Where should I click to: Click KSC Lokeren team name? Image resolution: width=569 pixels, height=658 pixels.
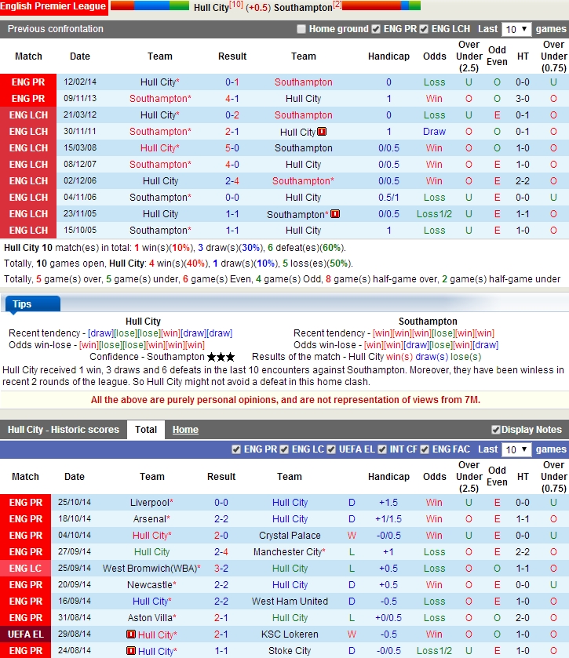coord(290,634)
